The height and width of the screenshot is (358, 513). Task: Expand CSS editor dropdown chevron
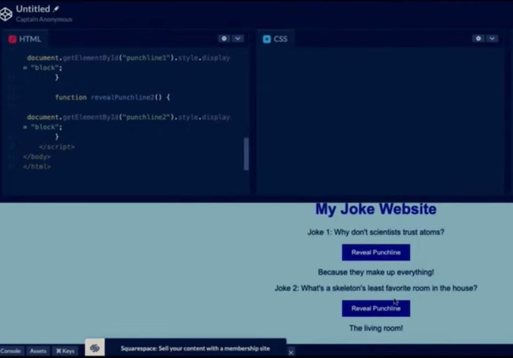492,38
